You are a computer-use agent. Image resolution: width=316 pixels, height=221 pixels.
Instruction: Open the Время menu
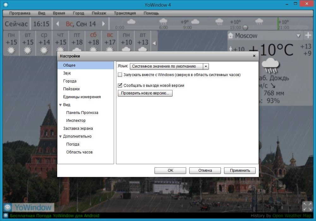(x=59, y=13)
